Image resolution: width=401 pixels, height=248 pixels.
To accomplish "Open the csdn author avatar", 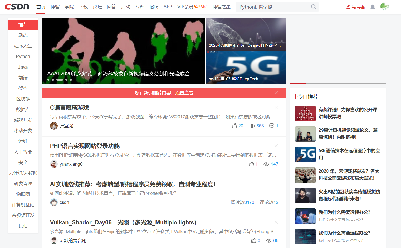I will click(54, 202).
